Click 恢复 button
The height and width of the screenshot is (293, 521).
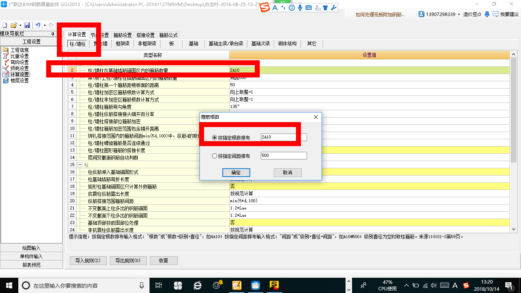164,261
